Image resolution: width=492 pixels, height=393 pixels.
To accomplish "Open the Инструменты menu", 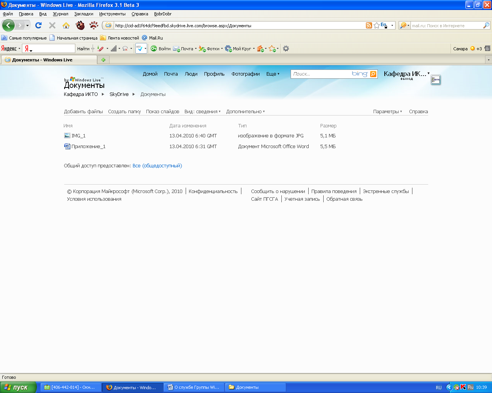I will pyautogui.click(x=112, y=14).
